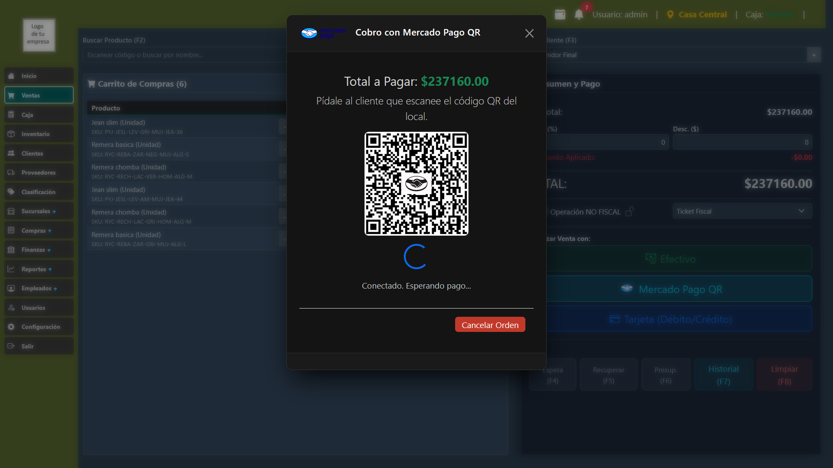833x468 pixels.
Task: Toggle the Operación NO FISCAL lock
Action: (x=629, y=211)
